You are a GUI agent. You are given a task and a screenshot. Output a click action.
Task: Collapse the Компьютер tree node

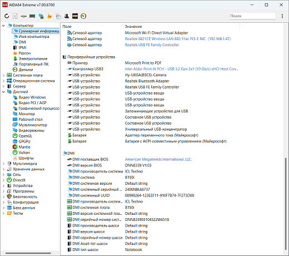pos(3,26)
